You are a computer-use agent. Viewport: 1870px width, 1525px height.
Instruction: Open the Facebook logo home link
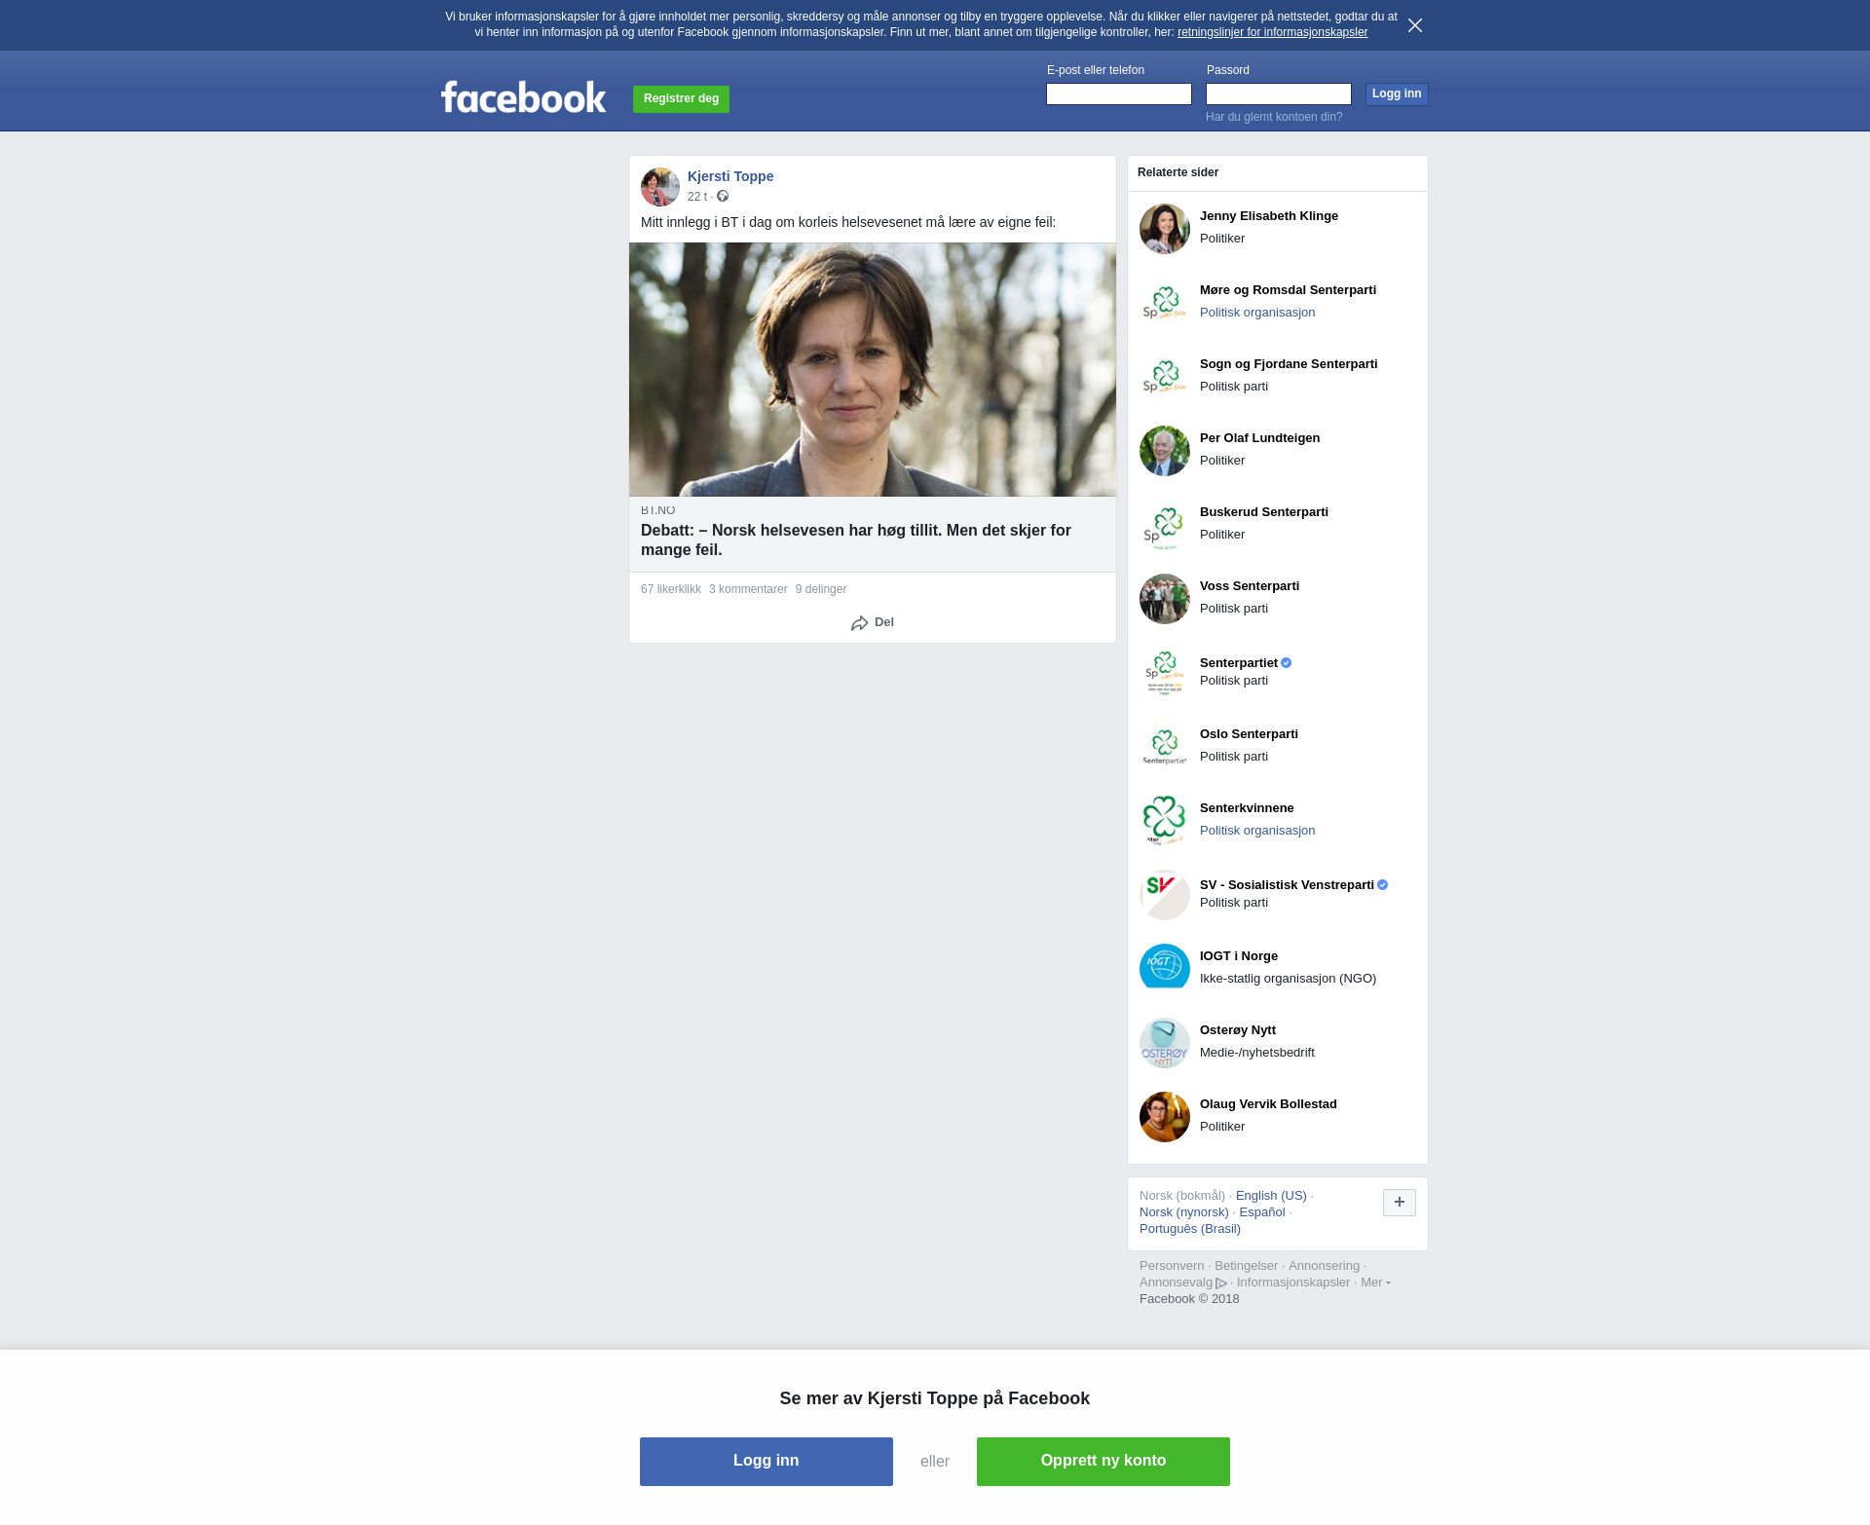[524, 97]
